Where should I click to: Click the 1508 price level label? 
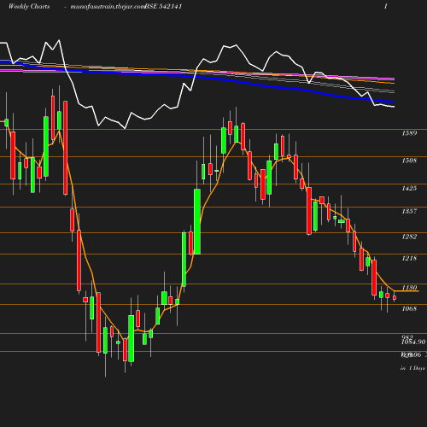pyautogui.click(x=409, y=161)
